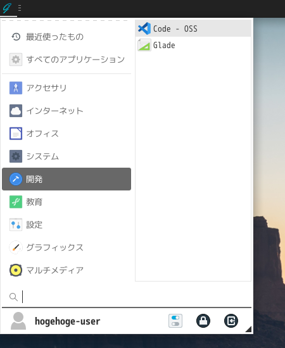Log out using the exit arrow icon
Image resolution: width=285 pixels, height=348 pixels.
coord(231,321)
